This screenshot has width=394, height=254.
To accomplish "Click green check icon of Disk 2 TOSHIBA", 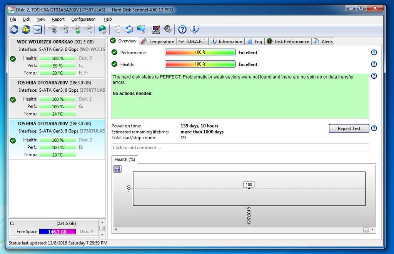I will (x=13, y=140).
